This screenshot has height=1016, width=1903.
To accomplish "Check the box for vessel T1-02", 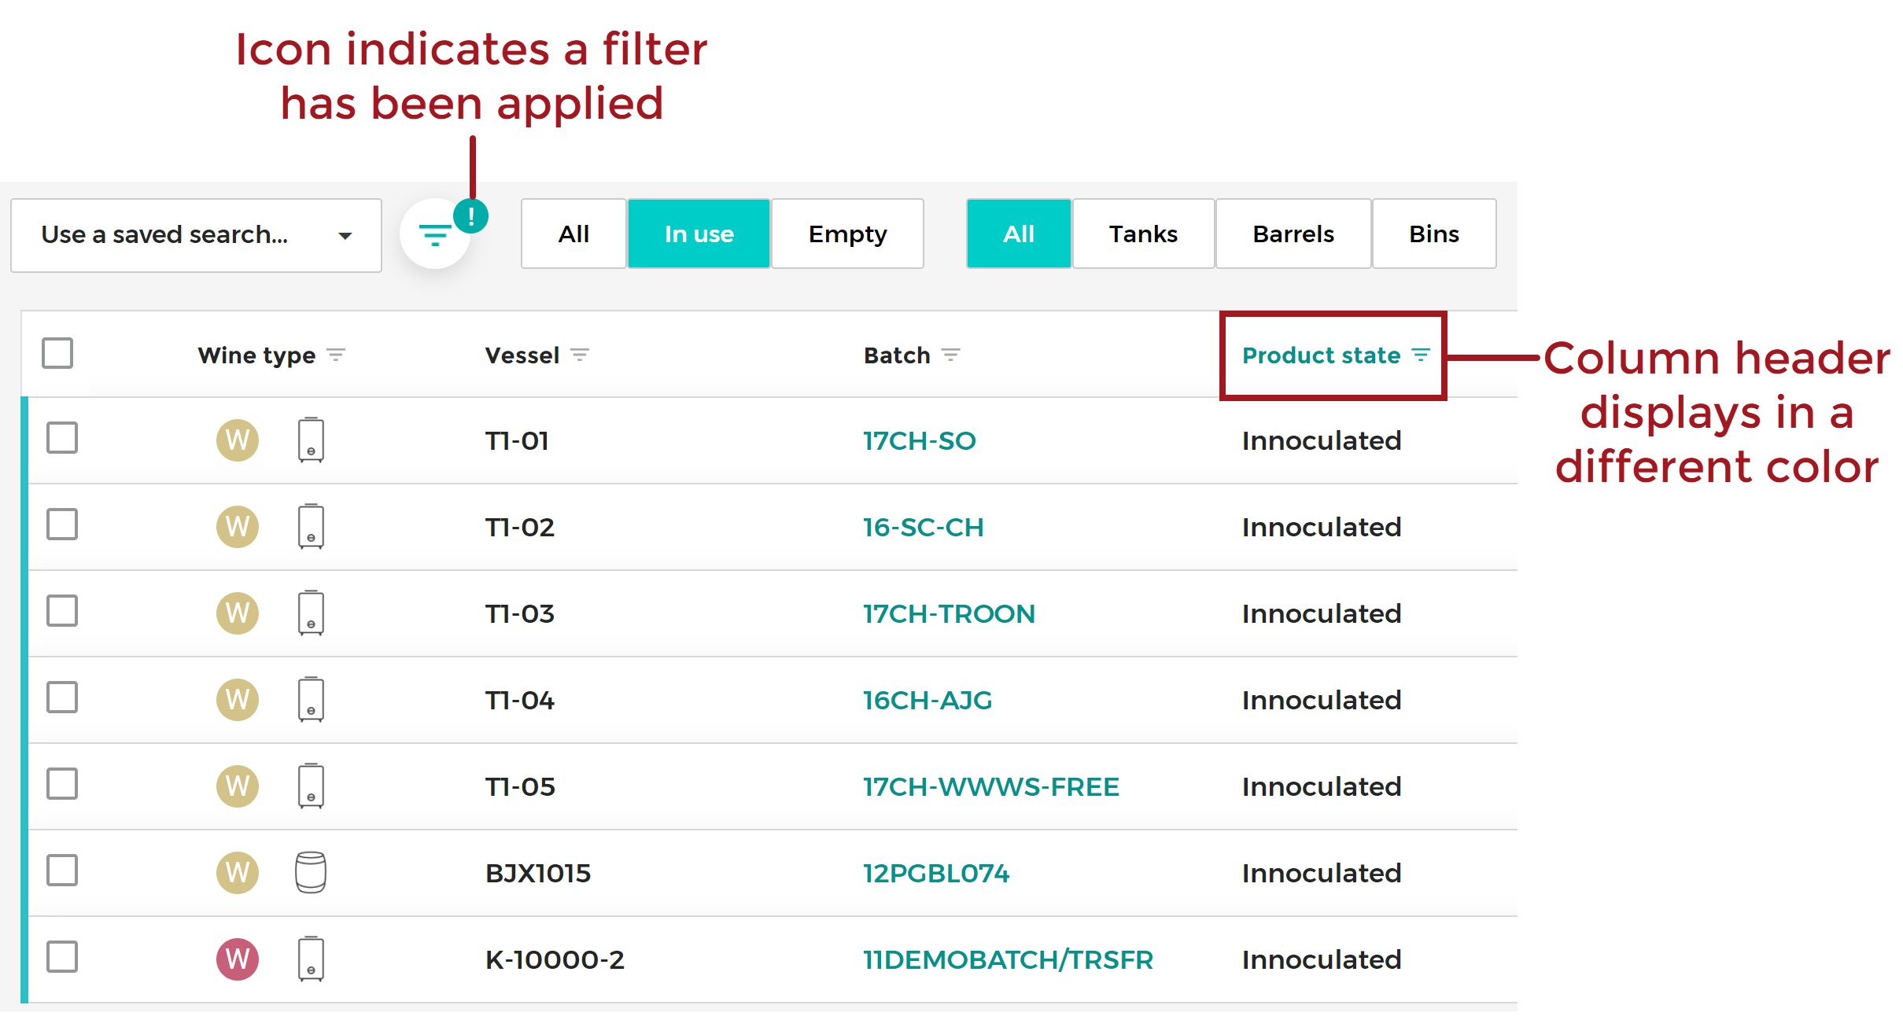I will (62, 525).
